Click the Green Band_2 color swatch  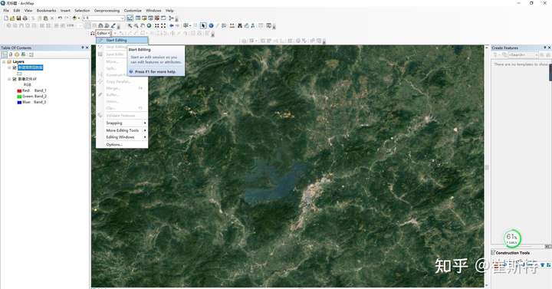(x=19, y=97)
